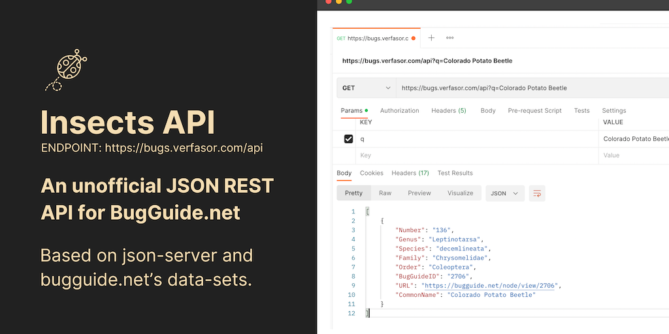669x334 pixels.
Task: Expand the JSON format dropdown
Action: coord(505,193)
